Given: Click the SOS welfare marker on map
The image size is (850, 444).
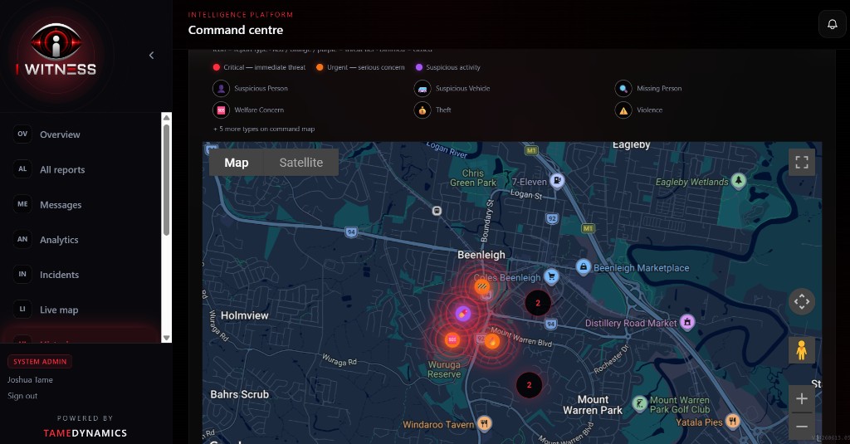Looking at the screenshot, I should tap(452, 340).
